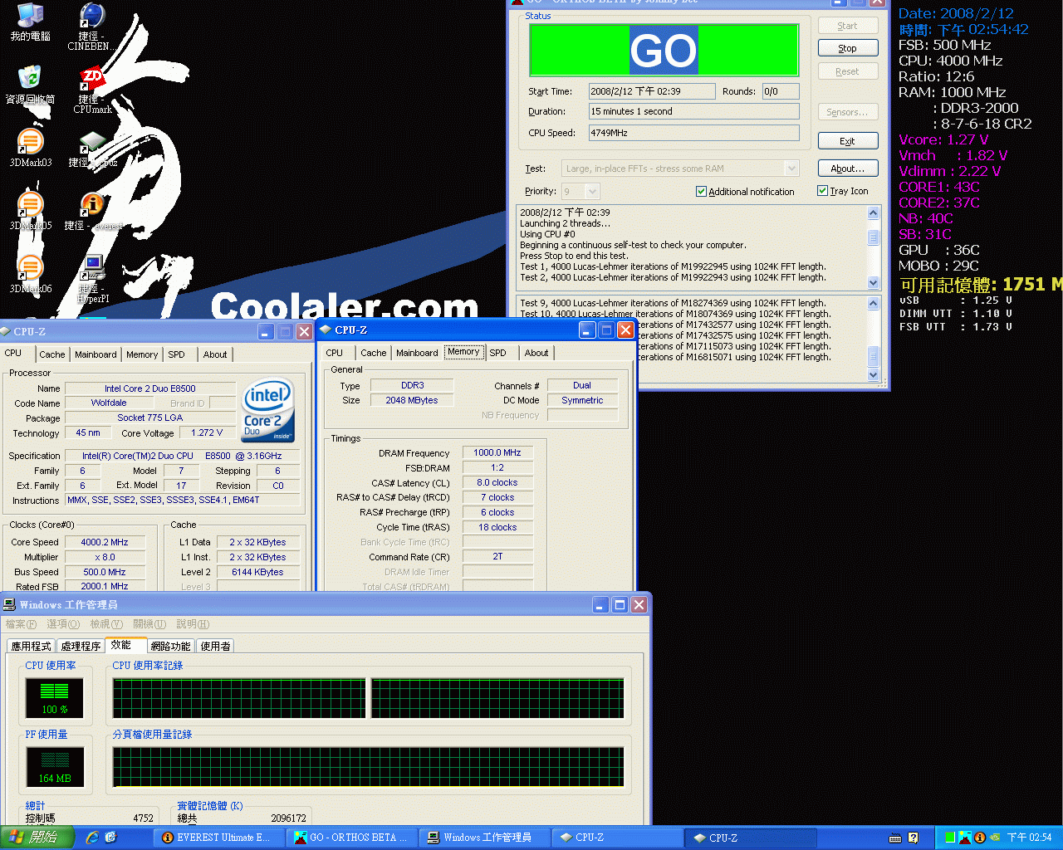This screenshot has height=850, width=1063.
Task: Switch to Cache tab in front CPU-Z window
Action: 373,353
